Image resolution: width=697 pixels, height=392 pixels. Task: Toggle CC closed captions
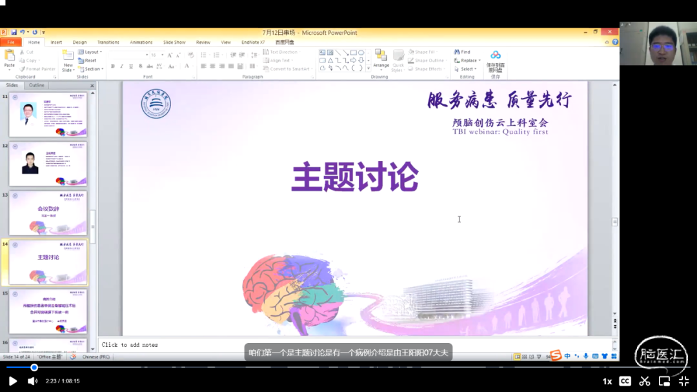(x=625, y=381)
